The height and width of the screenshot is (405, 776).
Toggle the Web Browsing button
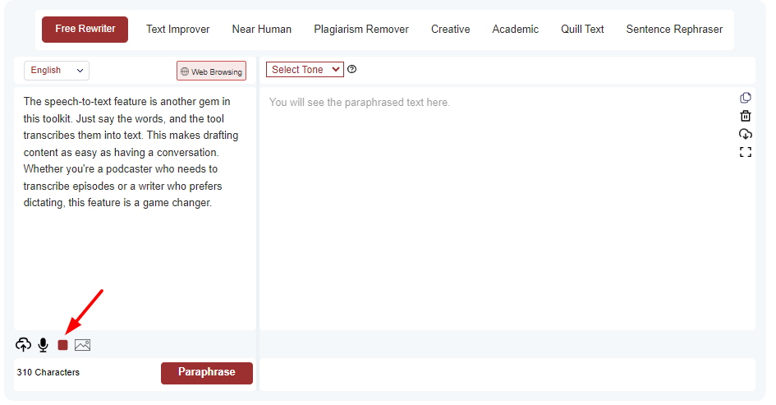click(211, 71)
